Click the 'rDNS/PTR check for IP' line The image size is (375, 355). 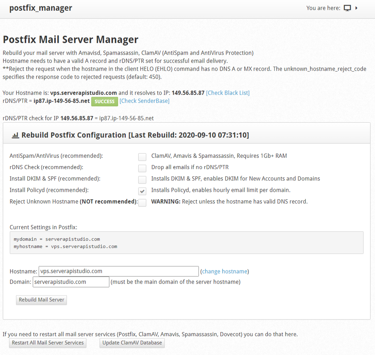tap(78, 118)
